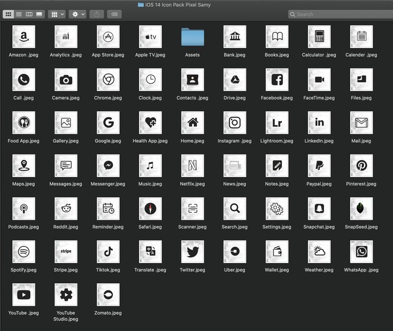Select the Maps.jpeg pin icon
Viewport: 393px width, 331px height.
(24, 166)
